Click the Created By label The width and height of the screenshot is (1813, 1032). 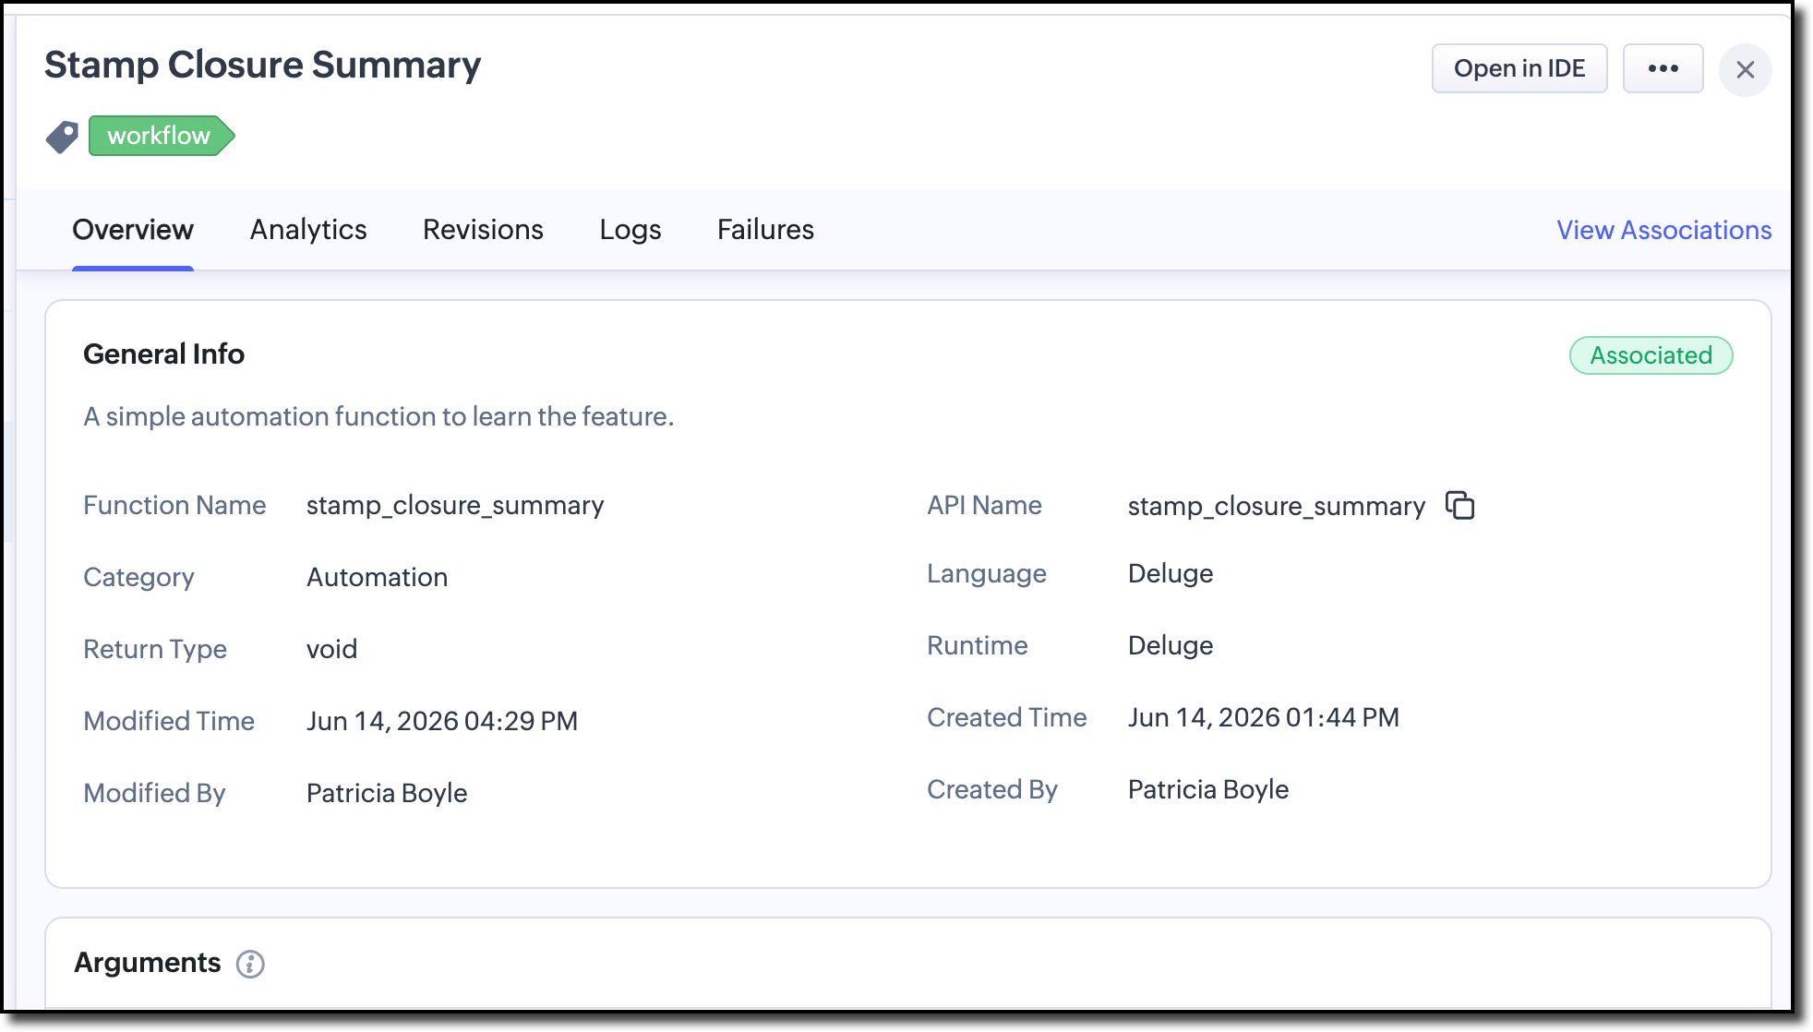point(992,790)
